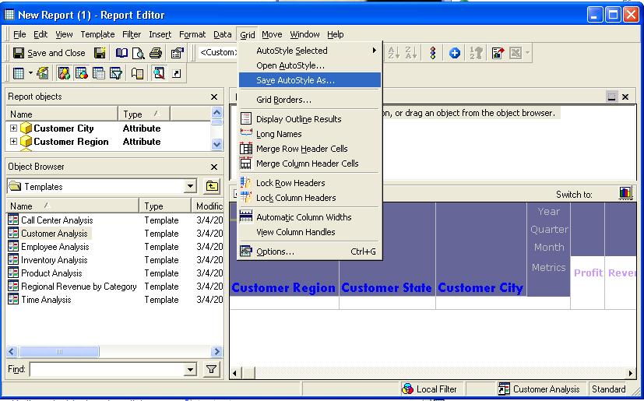Viewport: 644px width, 401px height.
Task: Open the Move menu
Action: tap(272, 34)
